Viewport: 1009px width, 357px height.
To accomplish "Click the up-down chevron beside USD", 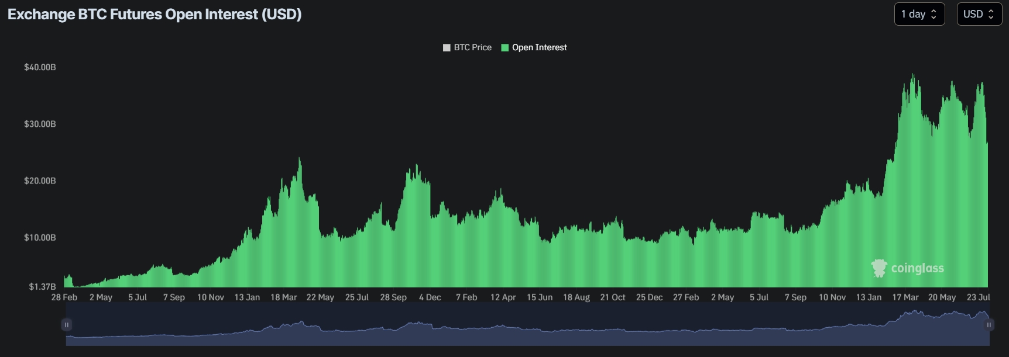I will click(991, 15).
